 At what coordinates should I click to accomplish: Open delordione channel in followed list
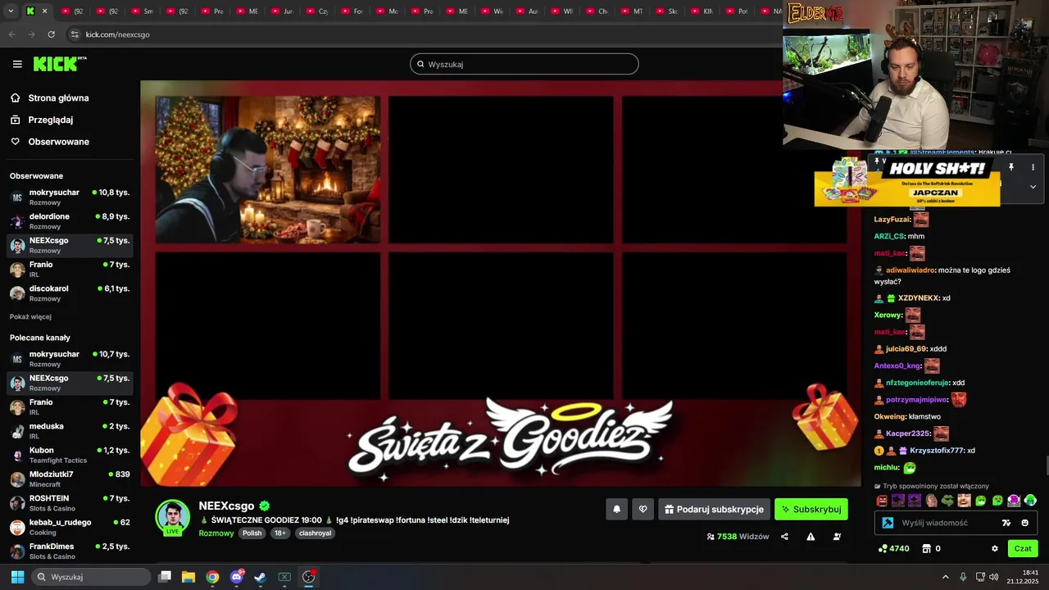(x=70, y=221)
